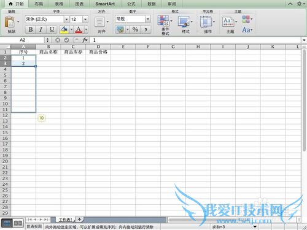Image resolution: width=307 pixels, height=230 pixels.
Task: Switch to Normal view
Action: (7, 223)
